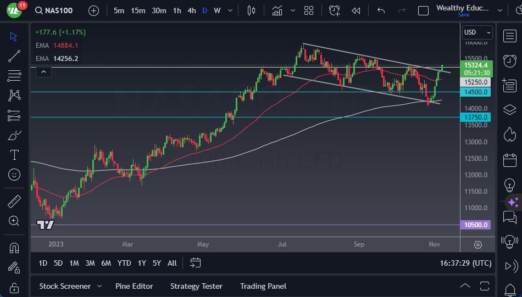Click the Replay rewind icon
The image size is (522, 297).
click(x=356, y=10)
